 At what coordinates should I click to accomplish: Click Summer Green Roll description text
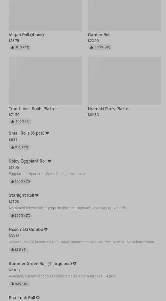tap(62, 276)
